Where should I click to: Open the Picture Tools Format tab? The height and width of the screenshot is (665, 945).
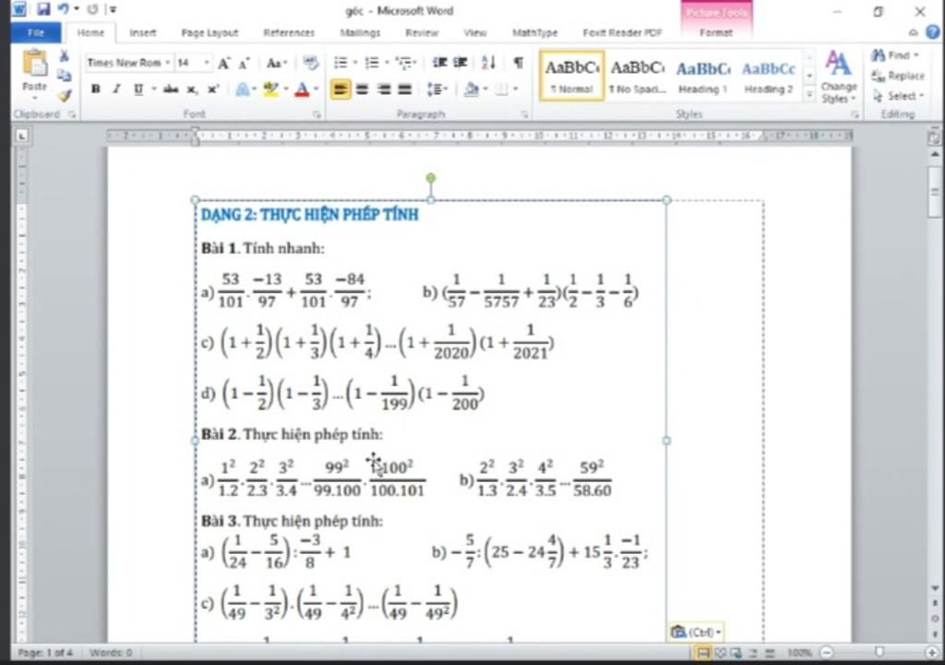tap(716, 32)
